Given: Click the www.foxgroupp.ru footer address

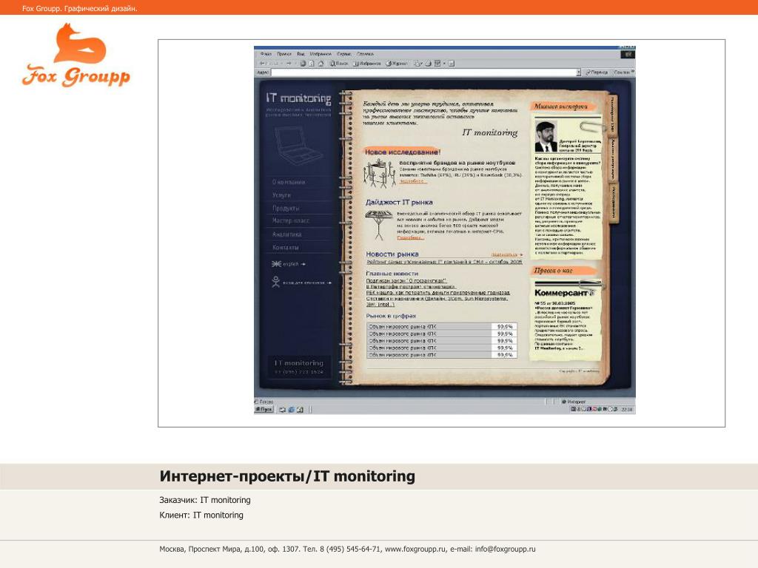Looking at the screenshot, I should [415, 550].
